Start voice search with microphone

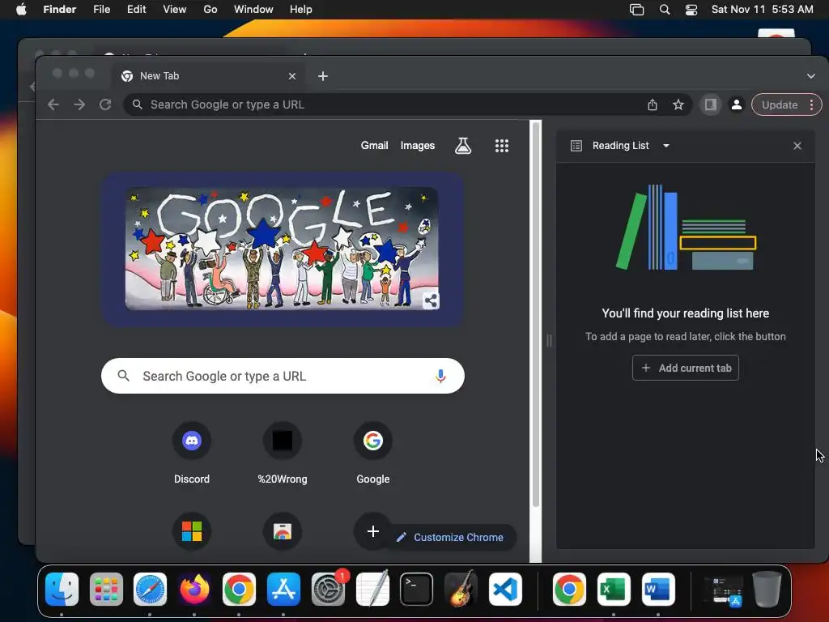(440, 376)
